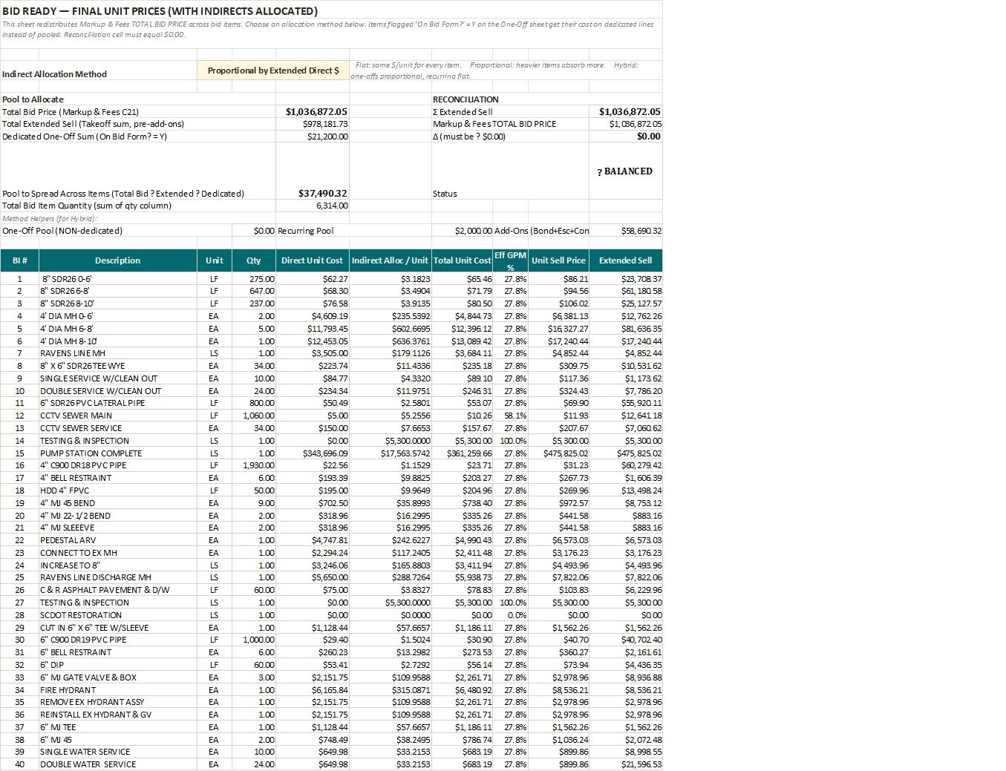Click the 'Method Helpers (for Hybrid):' note
Image resolution: width=1006 pixels, height=771 pixels.
coord(50,218)
